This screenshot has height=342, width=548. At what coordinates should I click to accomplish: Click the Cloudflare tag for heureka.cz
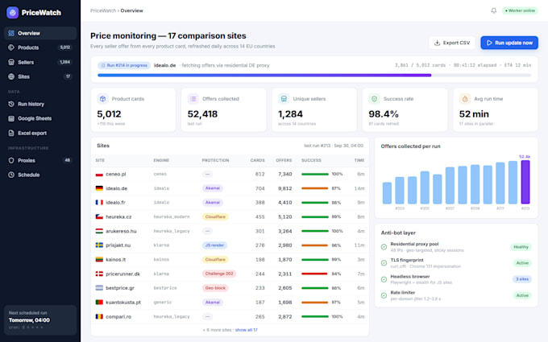(x=215, y=216)
